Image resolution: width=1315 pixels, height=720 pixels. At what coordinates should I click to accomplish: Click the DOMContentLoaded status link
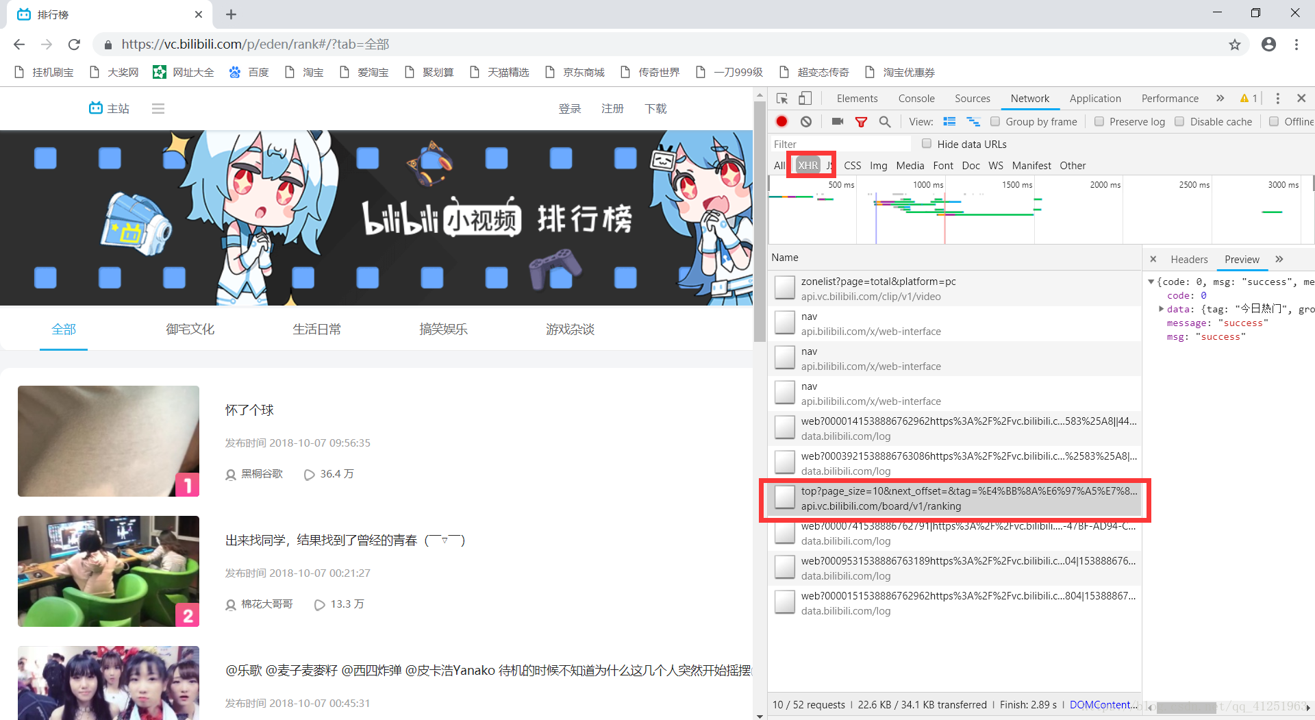(1103, 704)
